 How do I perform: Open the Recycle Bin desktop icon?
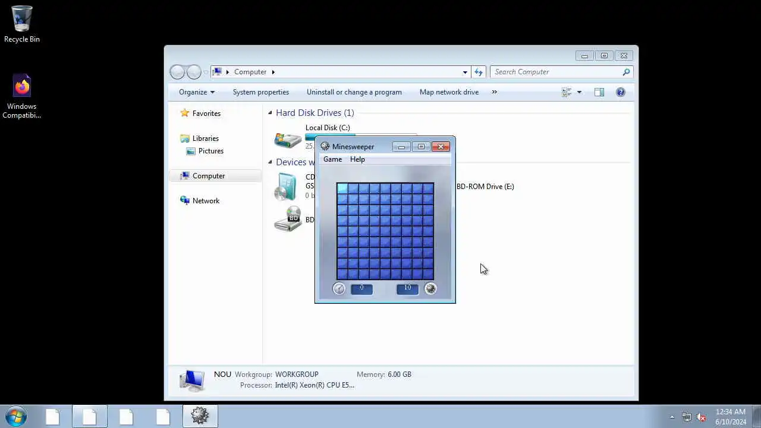22,24
